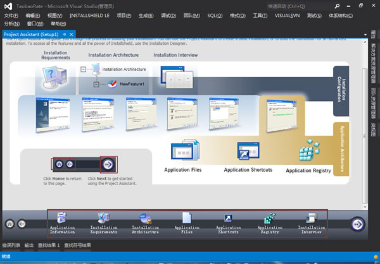
Task: Click the quick launch search magnifier icon
Action: coord(337,6)
